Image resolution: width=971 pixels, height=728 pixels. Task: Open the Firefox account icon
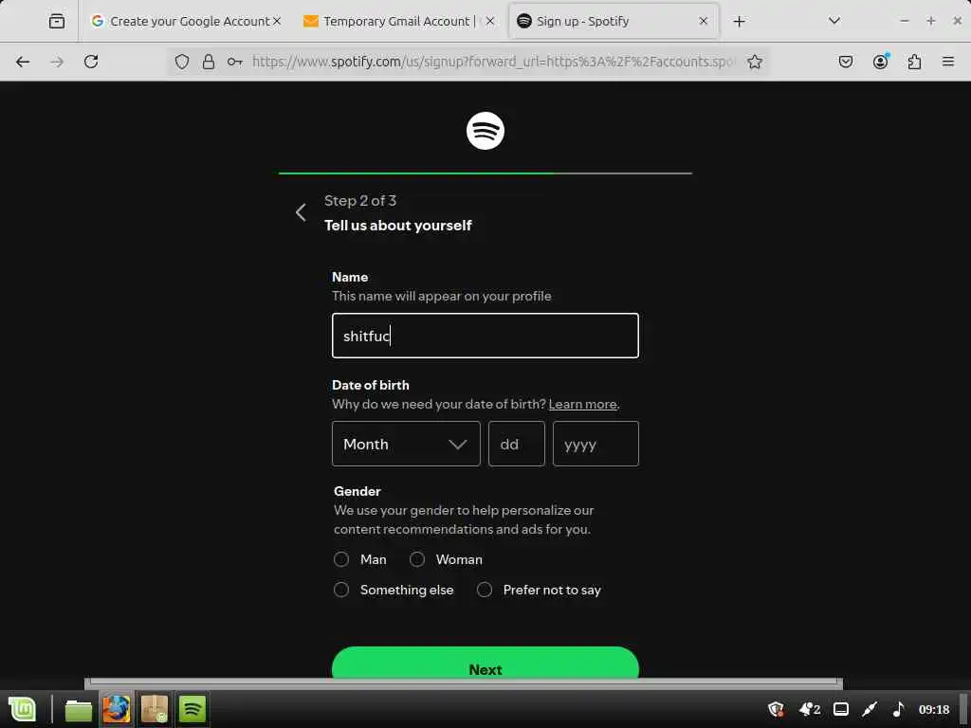(880, 62)
